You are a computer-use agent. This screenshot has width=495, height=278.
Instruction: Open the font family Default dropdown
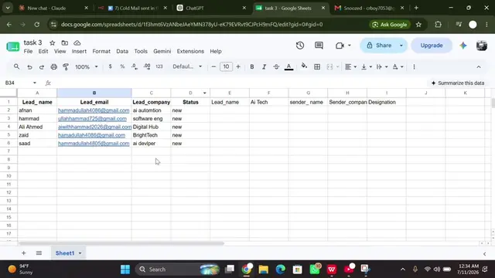[187, 66]
